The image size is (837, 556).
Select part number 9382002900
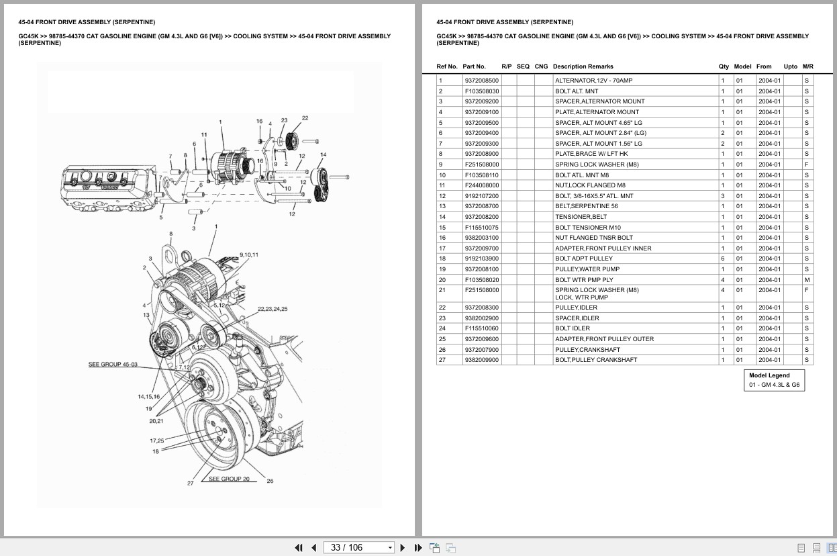pos(481,318)
